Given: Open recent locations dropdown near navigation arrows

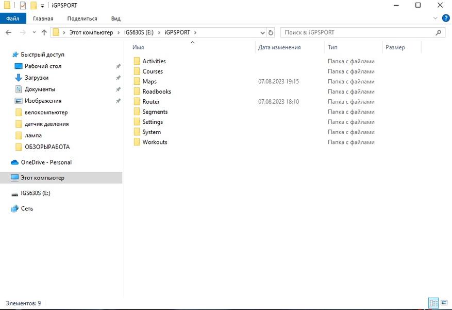Looking at the screenshot, I should pyautogui.click(x=35, y=32).
